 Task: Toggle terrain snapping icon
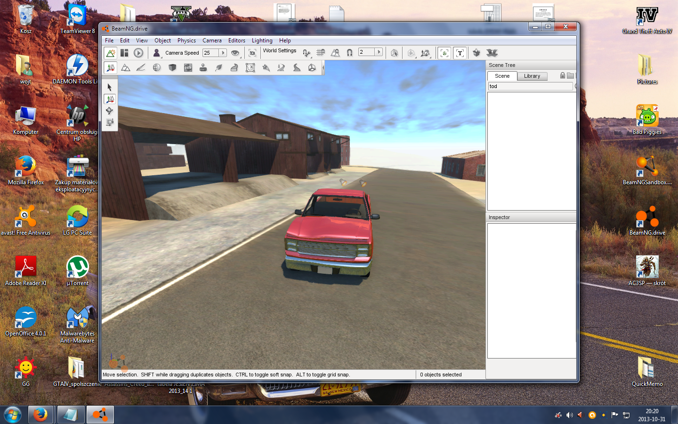335,53
